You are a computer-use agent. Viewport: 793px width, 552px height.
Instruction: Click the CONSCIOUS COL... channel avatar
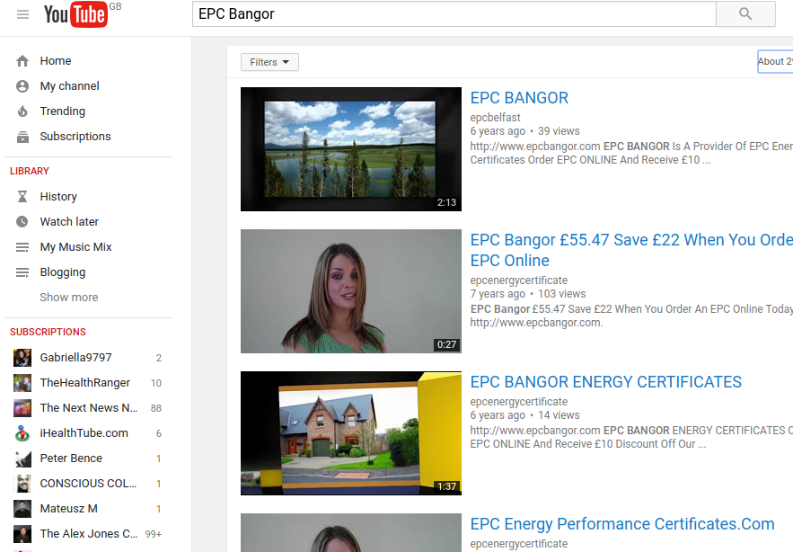[22, 484]
